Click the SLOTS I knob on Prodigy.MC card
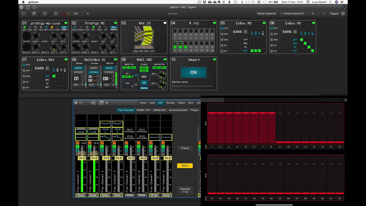 click(76, 36)
